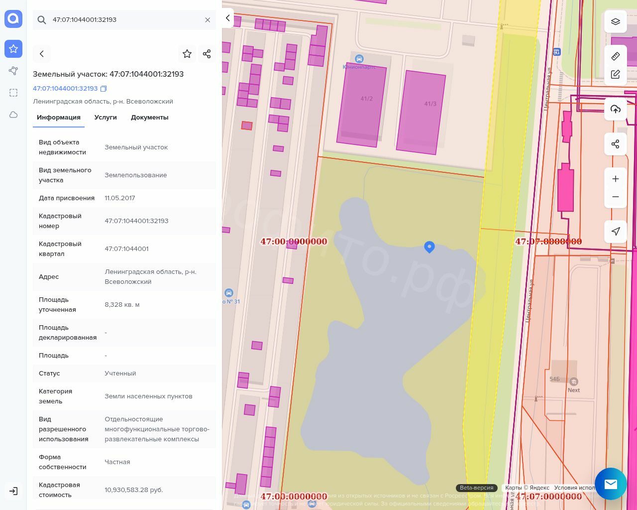
Task: Open favorites in the left sidebar
Action: 13,49
